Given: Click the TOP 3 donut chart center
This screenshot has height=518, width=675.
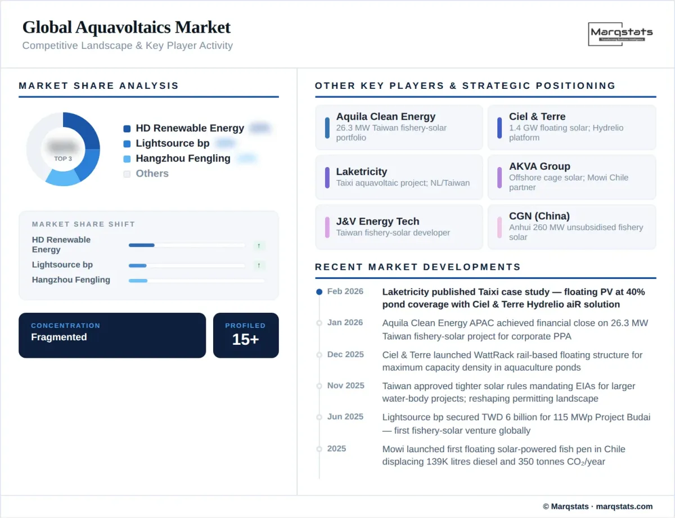Looking at the screenshot, I should click(x=63, y=149).
